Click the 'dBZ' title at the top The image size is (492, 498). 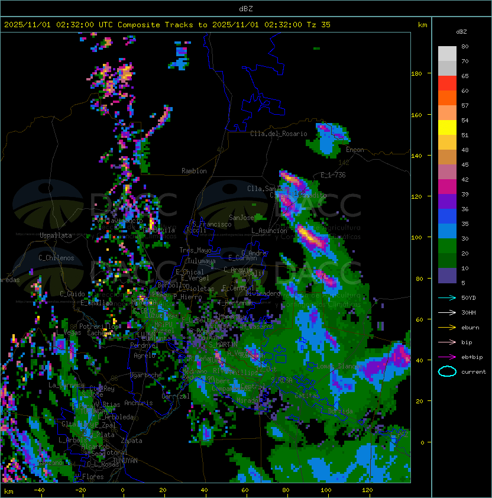[x=246, y=9]
